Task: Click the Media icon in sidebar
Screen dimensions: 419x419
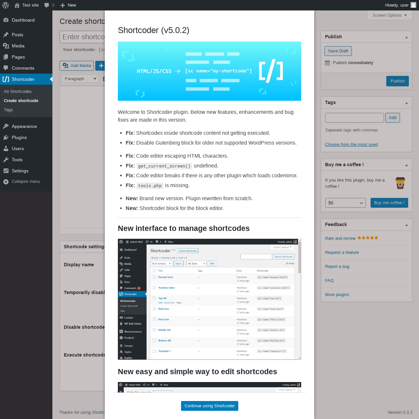Action: [6, 46]
